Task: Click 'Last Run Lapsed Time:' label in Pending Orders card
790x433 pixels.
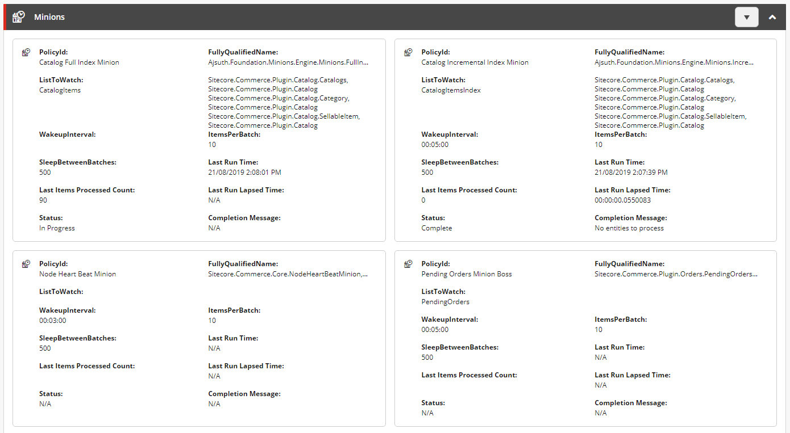Action: (633, 375)
